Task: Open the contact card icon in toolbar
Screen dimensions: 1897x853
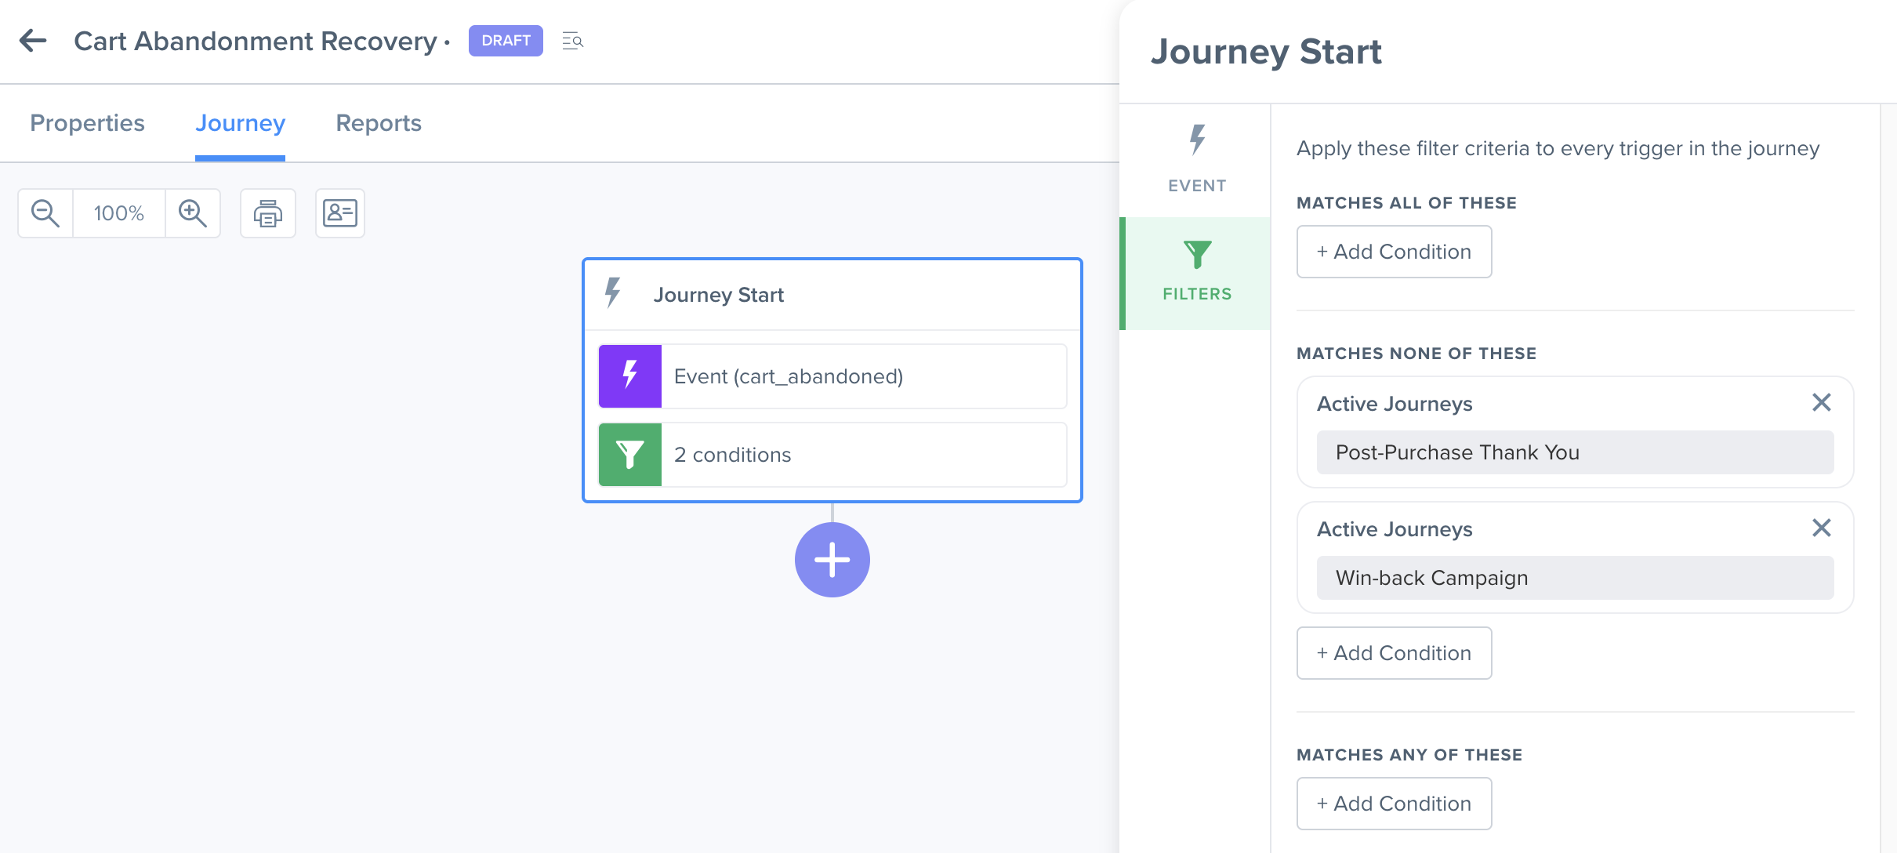Action: [x=340, y=213]
